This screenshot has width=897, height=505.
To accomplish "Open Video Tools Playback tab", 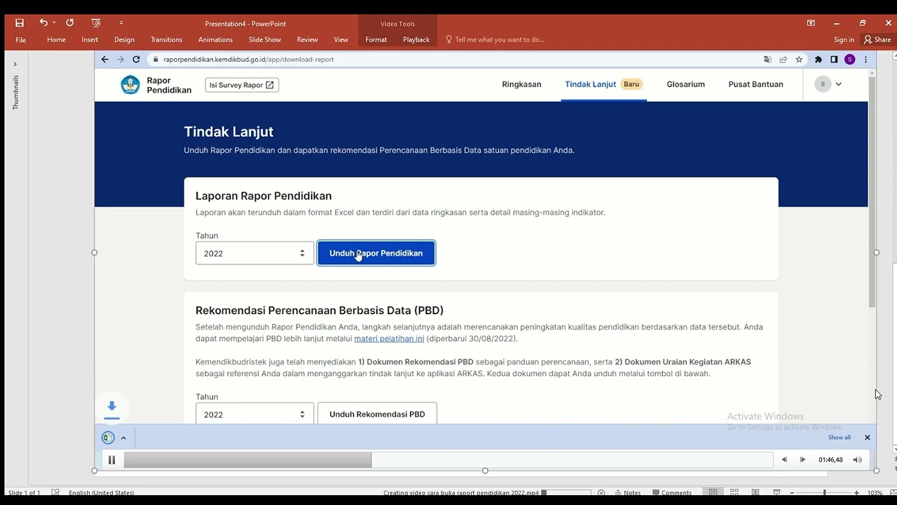I will pos(416,40).
